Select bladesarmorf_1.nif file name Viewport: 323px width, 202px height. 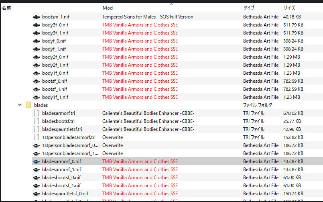tap(62, 169)
